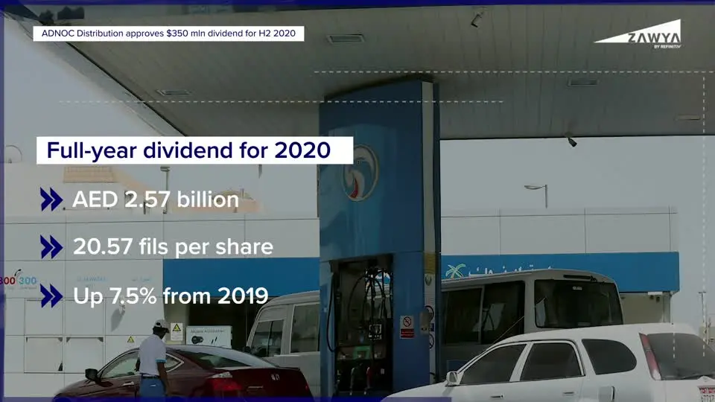
Task: Click the ADNOC falcon emblem on the blue pillar
Action: tap(360, 173)
